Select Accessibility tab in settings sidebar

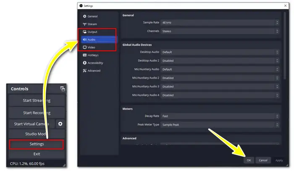click(x=99, y=63)
